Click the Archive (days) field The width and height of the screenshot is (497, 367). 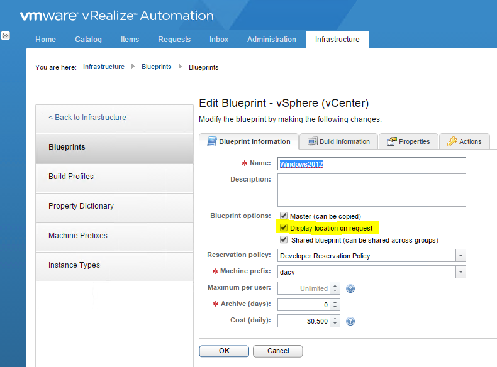pos(304,305)
